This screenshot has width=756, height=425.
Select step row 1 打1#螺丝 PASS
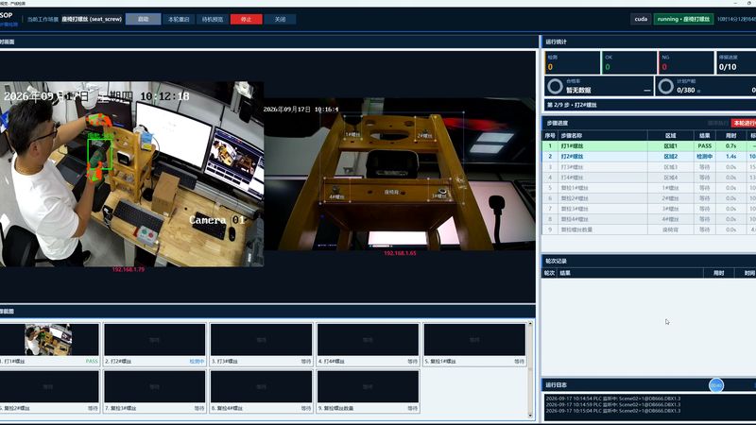[x=649, y=145]
